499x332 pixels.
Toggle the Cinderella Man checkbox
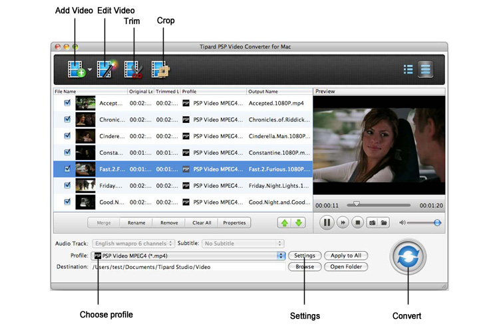[67, 135]
